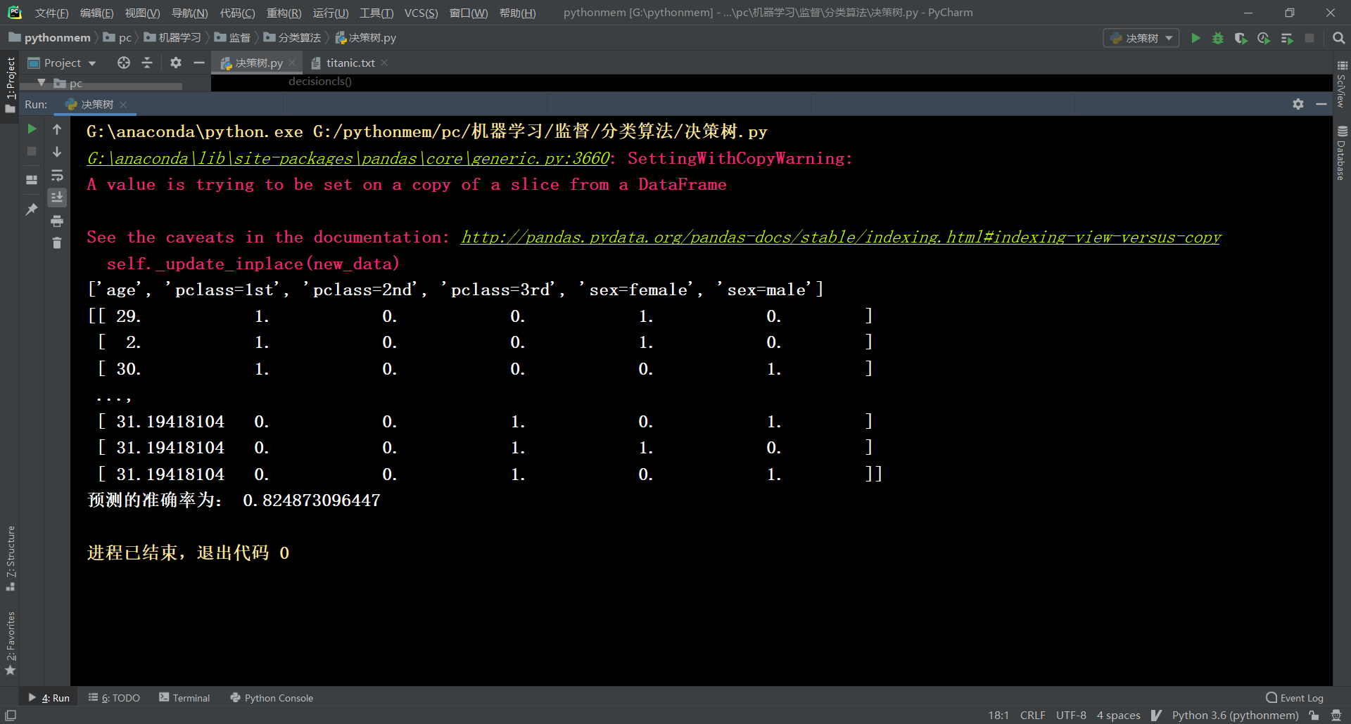Open the 2: Favorites side panel
The image size is (1351, 724).
(x=10, y=643)
